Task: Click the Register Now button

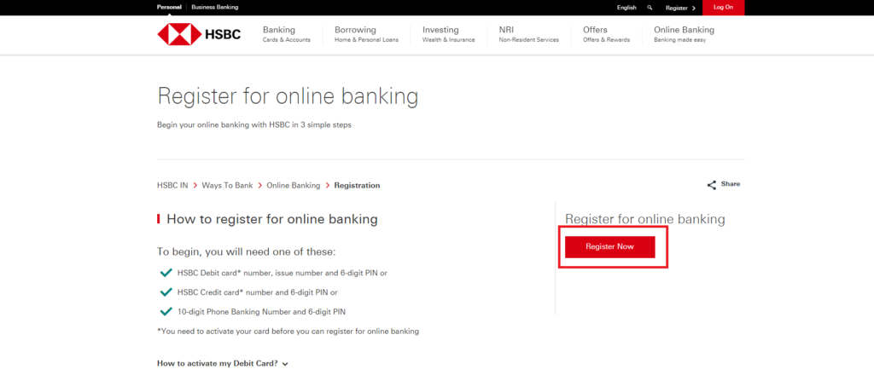Action: click(x=609, y=246)
